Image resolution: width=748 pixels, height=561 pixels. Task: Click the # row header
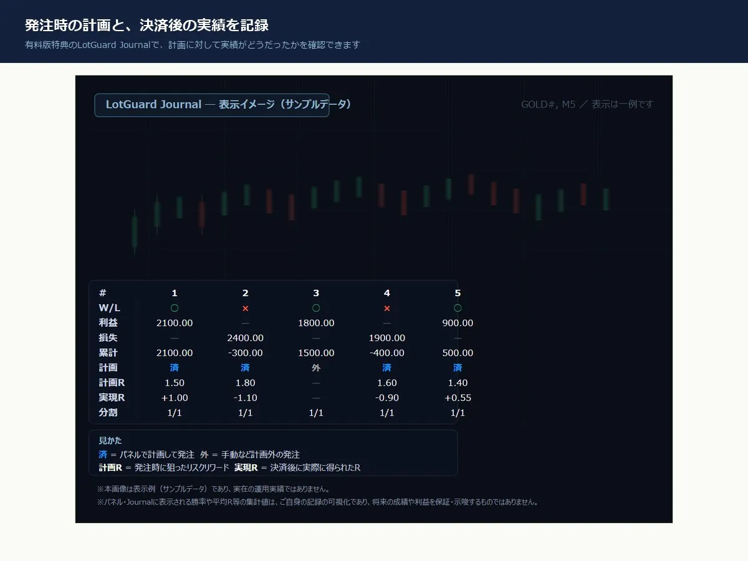pos(103,293)
